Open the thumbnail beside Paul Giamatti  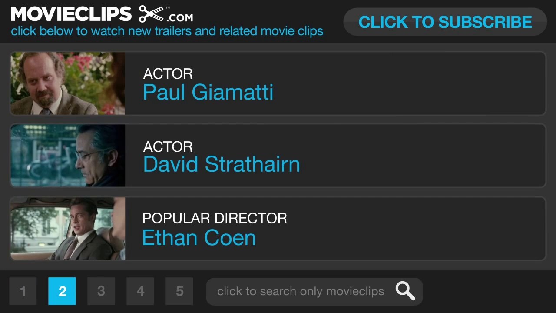pyautogui.click(x=68, y=83)
